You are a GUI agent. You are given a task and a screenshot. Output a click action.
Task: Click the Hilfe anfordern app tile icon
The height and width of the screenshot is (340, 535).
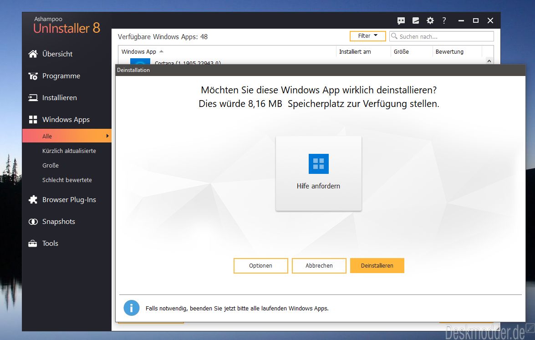[x=319, y=164]
